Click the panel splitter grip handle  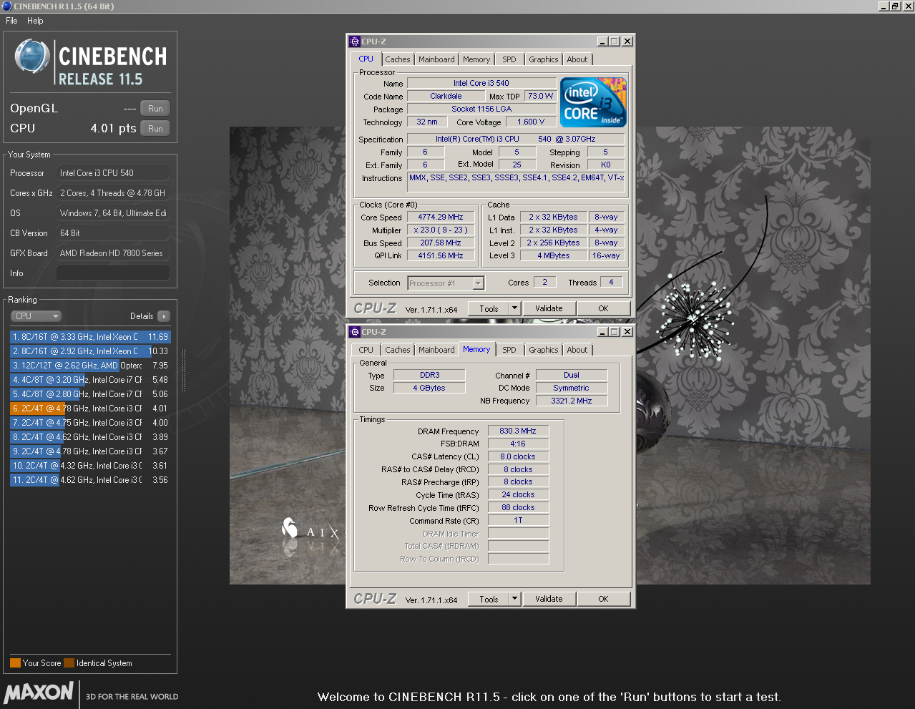tap(183, 371)
